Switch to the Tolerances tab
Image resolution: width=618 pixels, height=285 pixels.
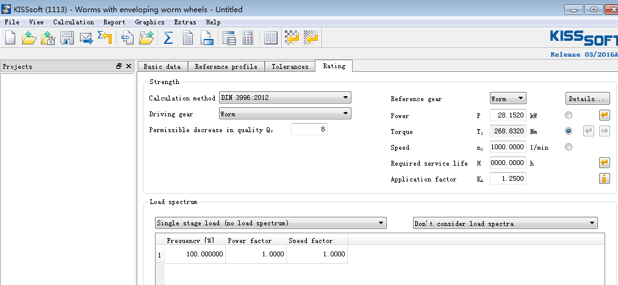pyautogui.click(x=290, y=66)
